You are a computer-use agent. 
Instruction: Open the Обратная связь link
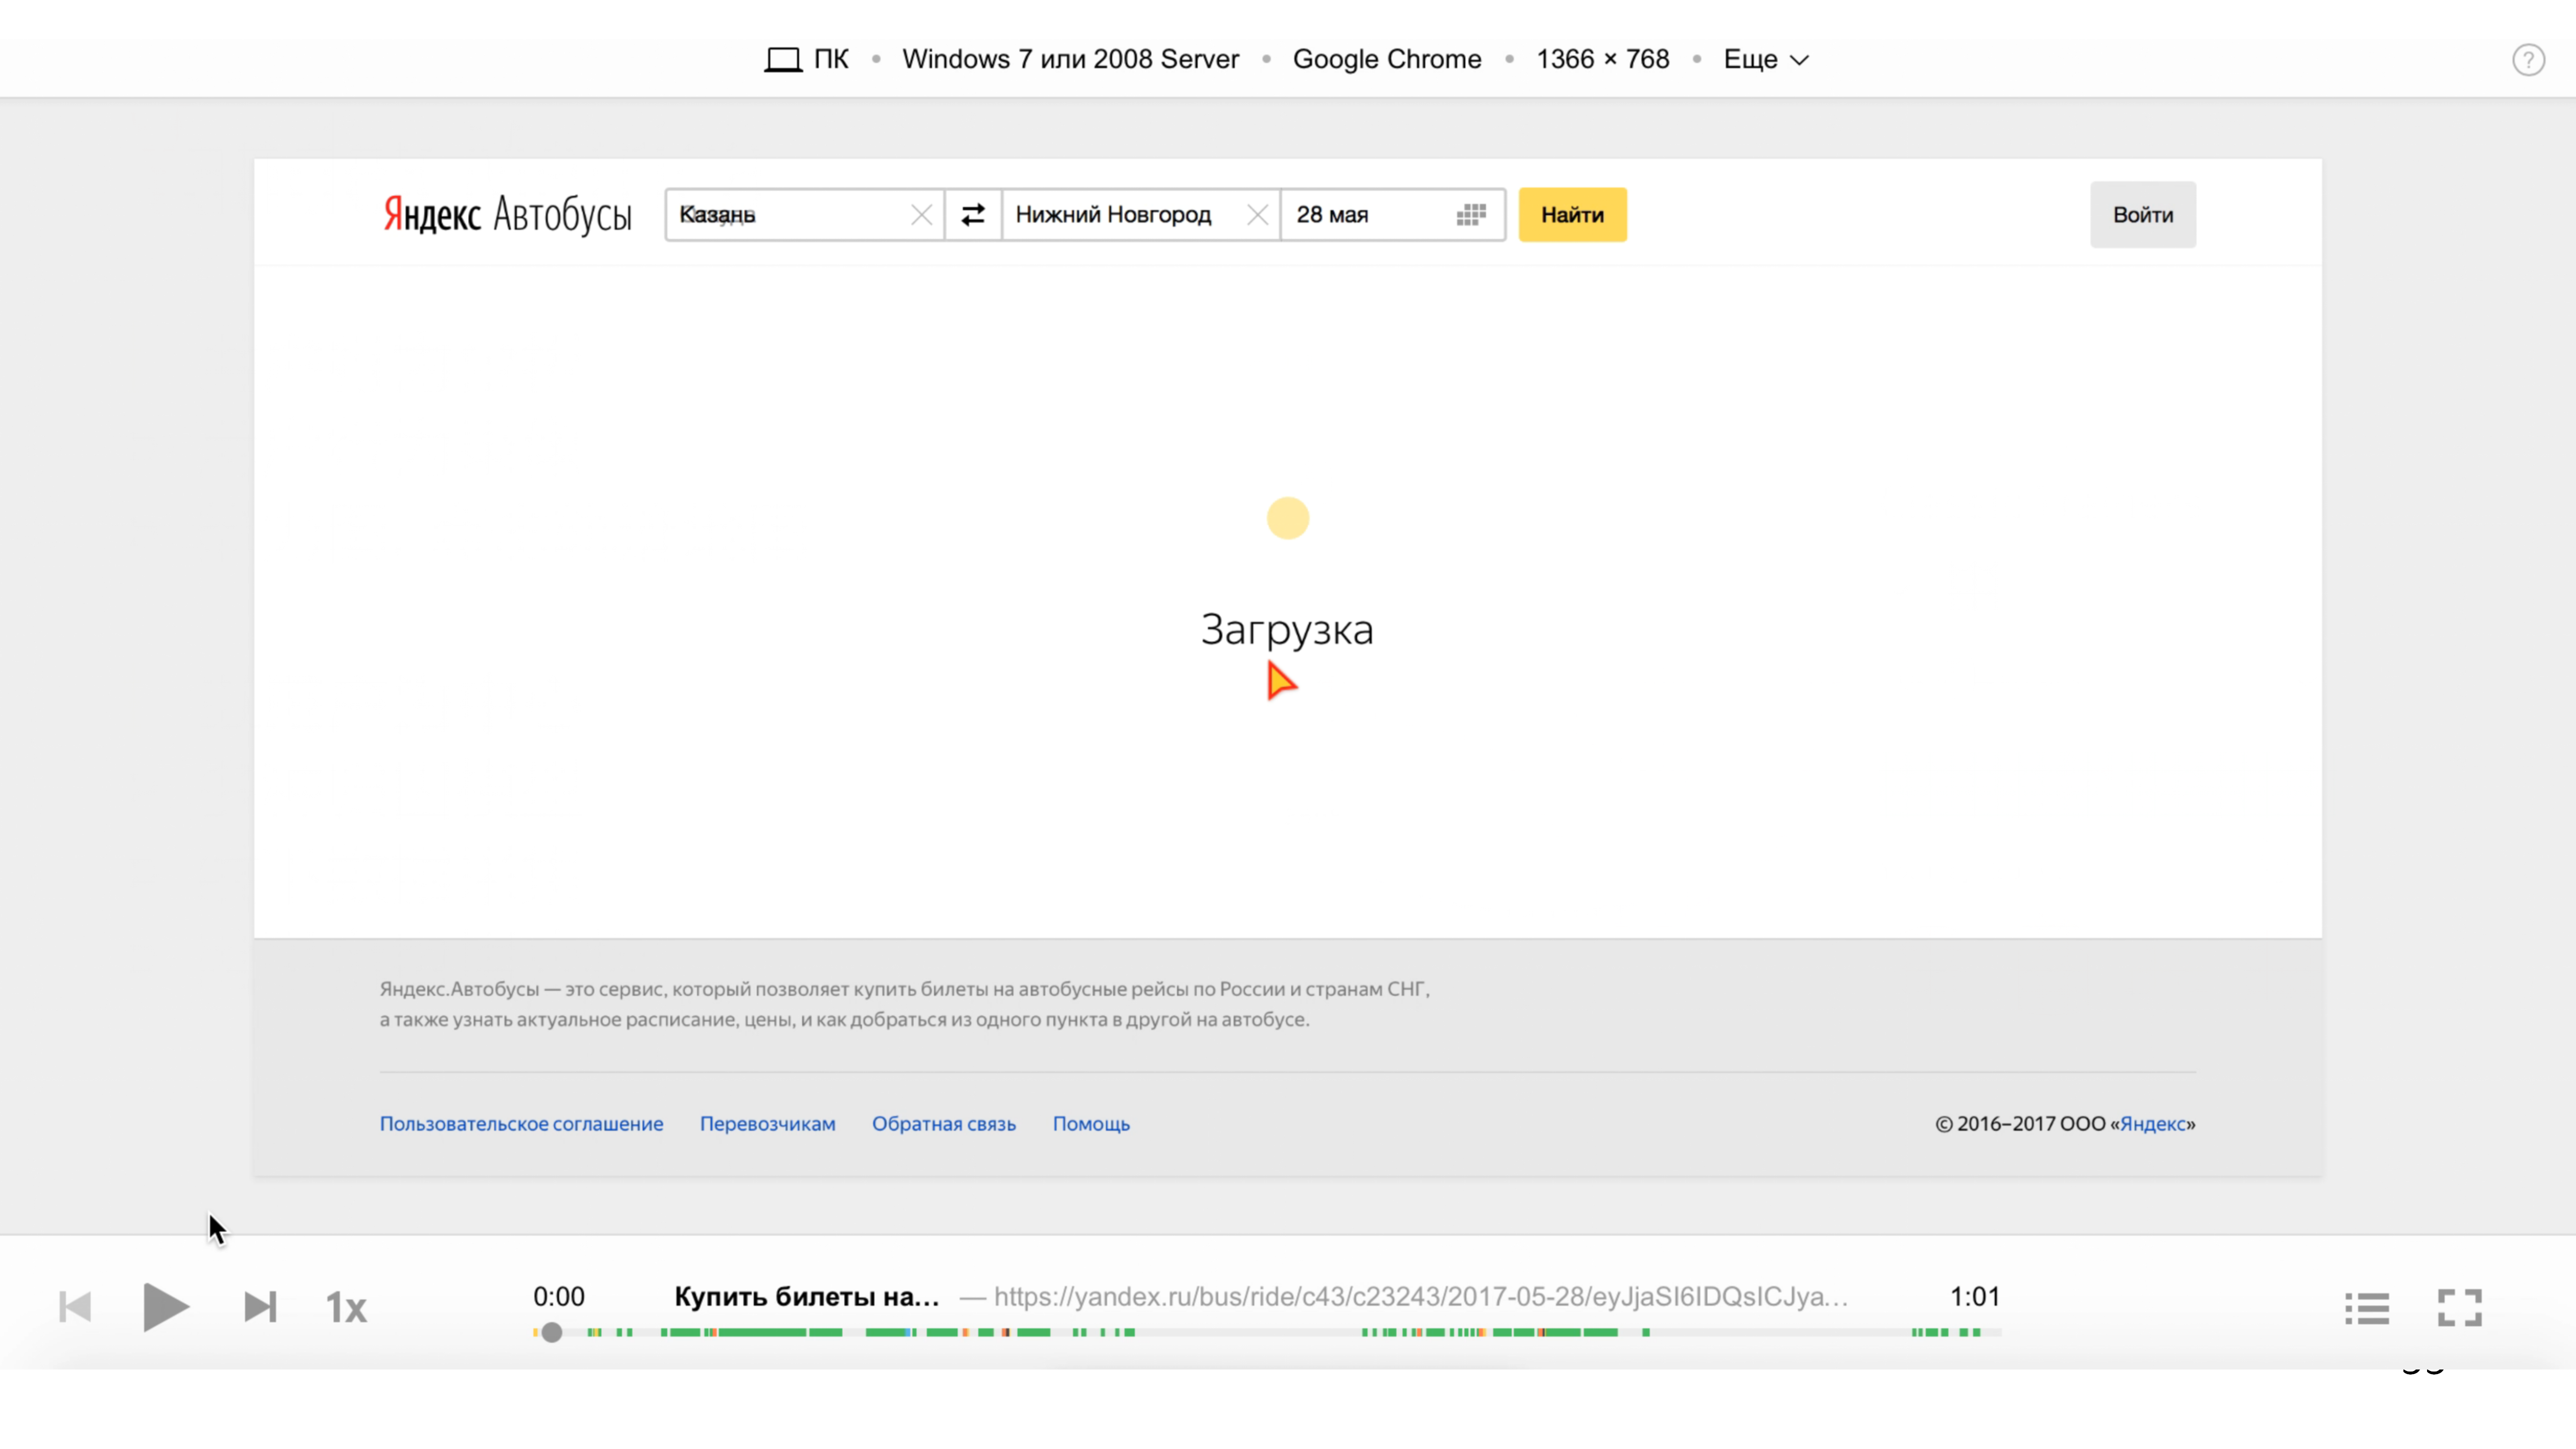(943, 1124)
